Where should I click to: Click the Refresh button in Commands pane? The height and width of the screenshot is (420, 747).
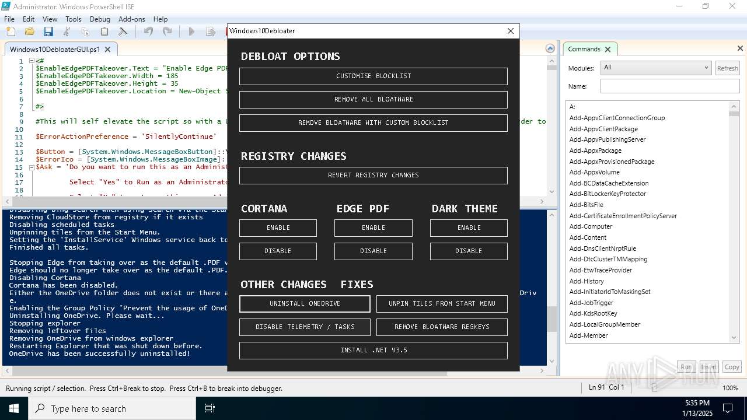[727, 68]
